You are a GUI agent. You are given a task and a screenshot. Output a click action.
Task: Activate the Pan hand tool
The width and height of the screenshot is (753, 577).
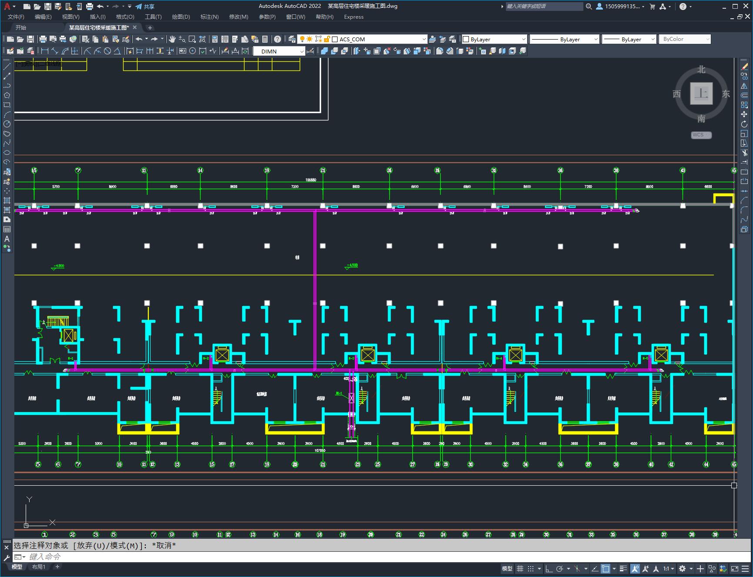(172, 39)
